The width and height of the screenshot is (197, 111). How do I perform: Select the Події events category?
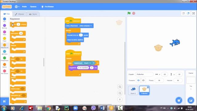[x=5, y=39]
